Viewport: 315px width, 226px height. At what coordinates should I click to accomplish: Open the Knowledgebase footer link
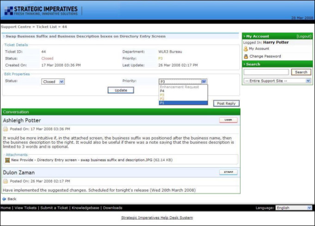[85, 208]
